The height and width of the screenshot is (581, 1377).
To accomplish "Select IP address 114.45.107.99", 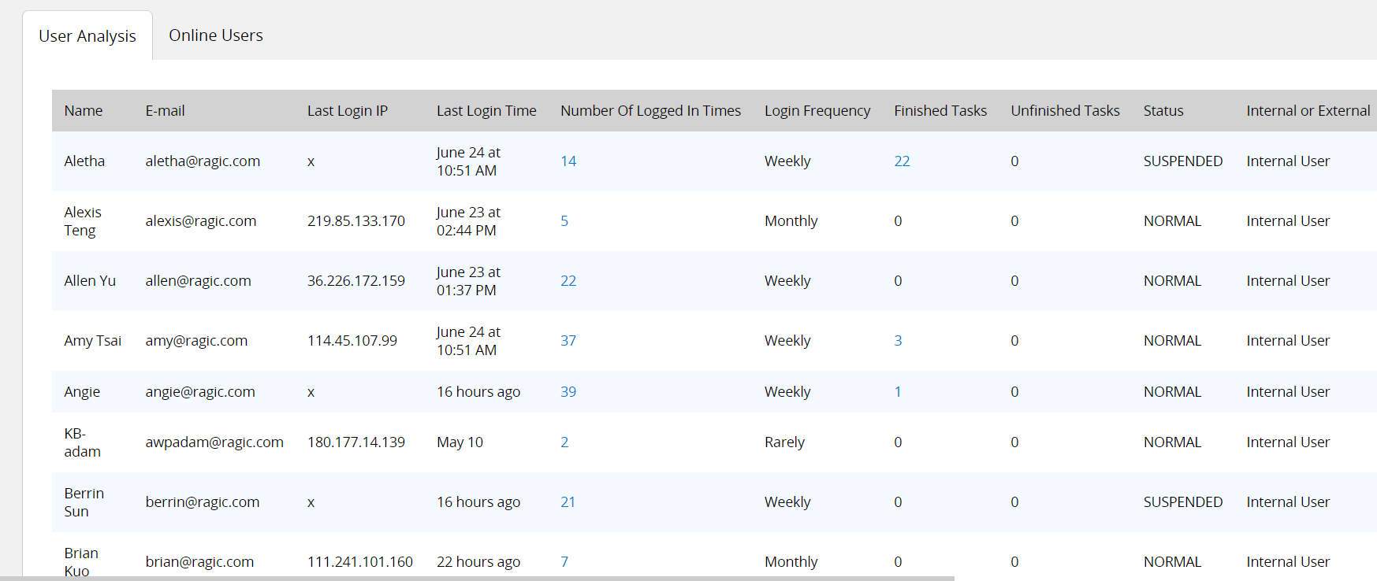I will [352, 341].
